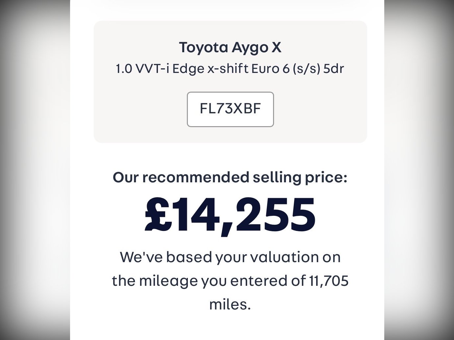Click the word "miles." in the valuation note

click(230, 304)
